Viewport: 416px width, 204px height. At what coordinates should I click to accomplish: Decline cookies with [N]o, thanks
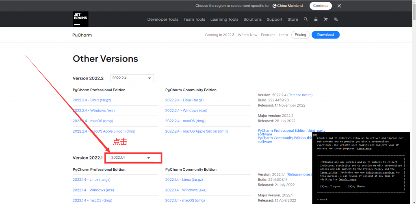point(357,186)
